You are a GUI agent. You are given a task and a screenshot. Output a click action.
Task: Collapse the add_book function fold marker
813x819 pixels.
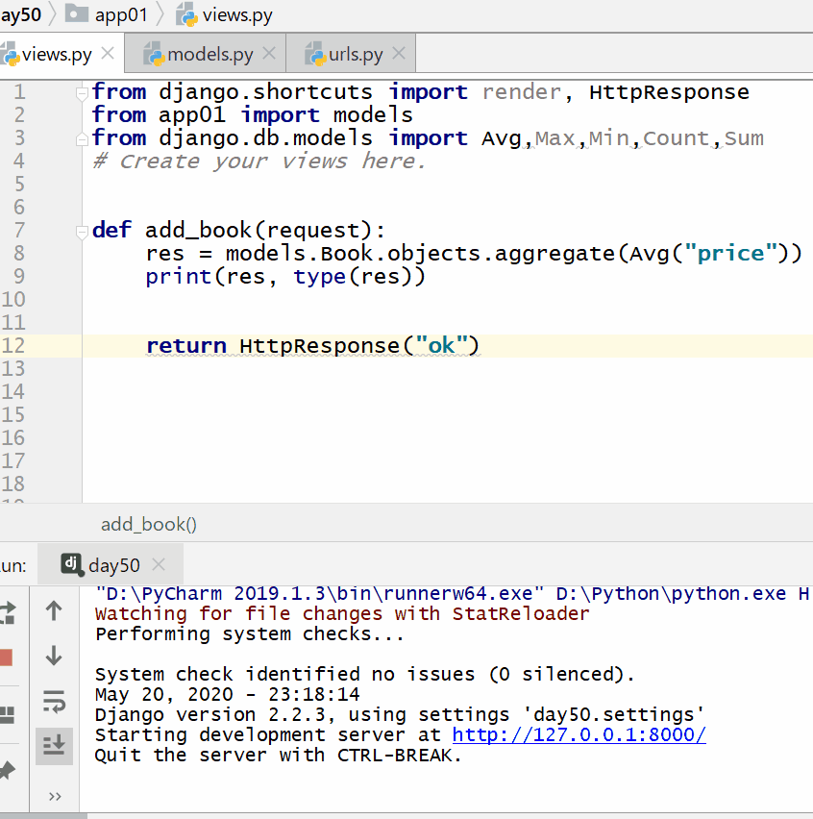[83, 231]
